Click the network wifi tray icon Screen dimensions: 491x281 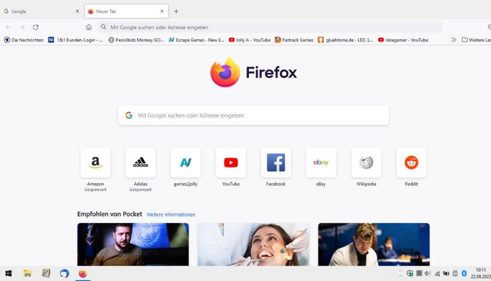pyautogui.click(x=437, y=274)
